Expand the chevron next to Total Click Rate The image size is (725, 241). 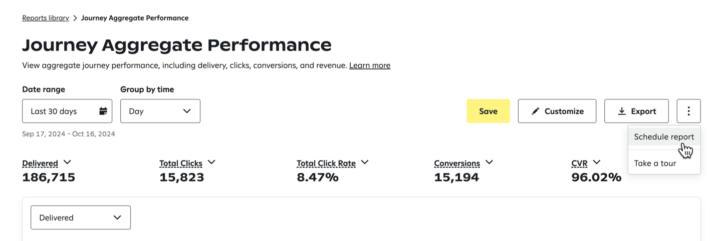tap(365, 162)
